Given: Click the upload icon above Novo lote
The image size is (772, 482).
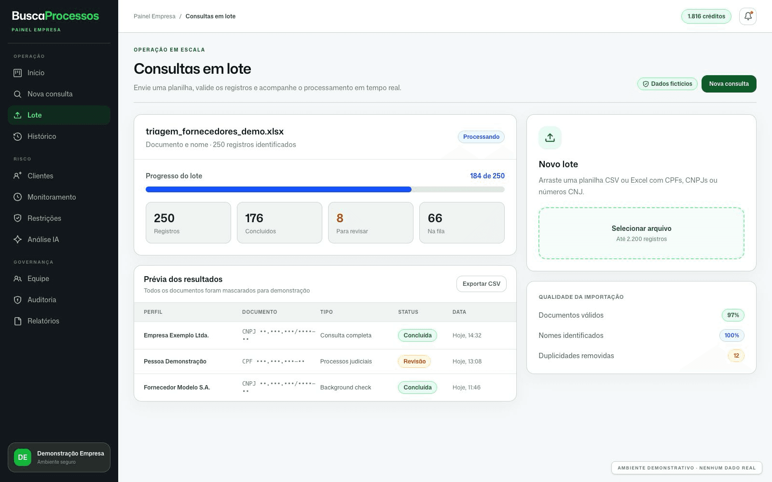Looking at the screenshot, I should coord(550,138).
